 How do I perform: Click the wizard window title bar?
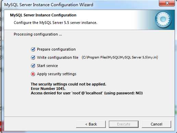pyautogui.click(x=80, y=5)
